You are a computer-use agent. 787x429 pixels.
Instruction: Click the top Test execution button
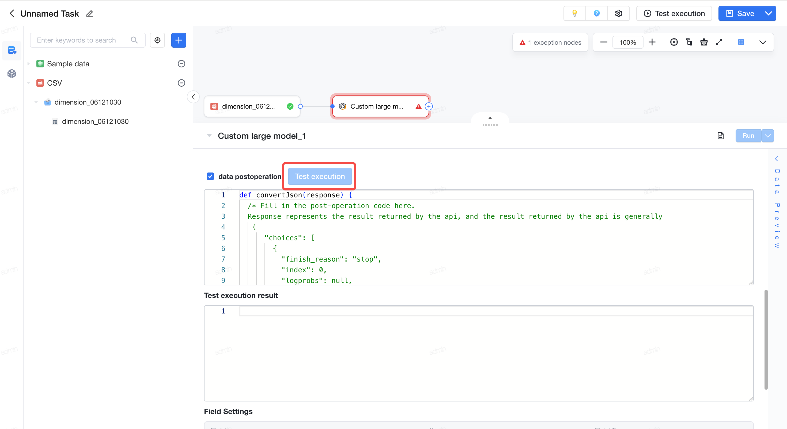(x=674, y=13)
